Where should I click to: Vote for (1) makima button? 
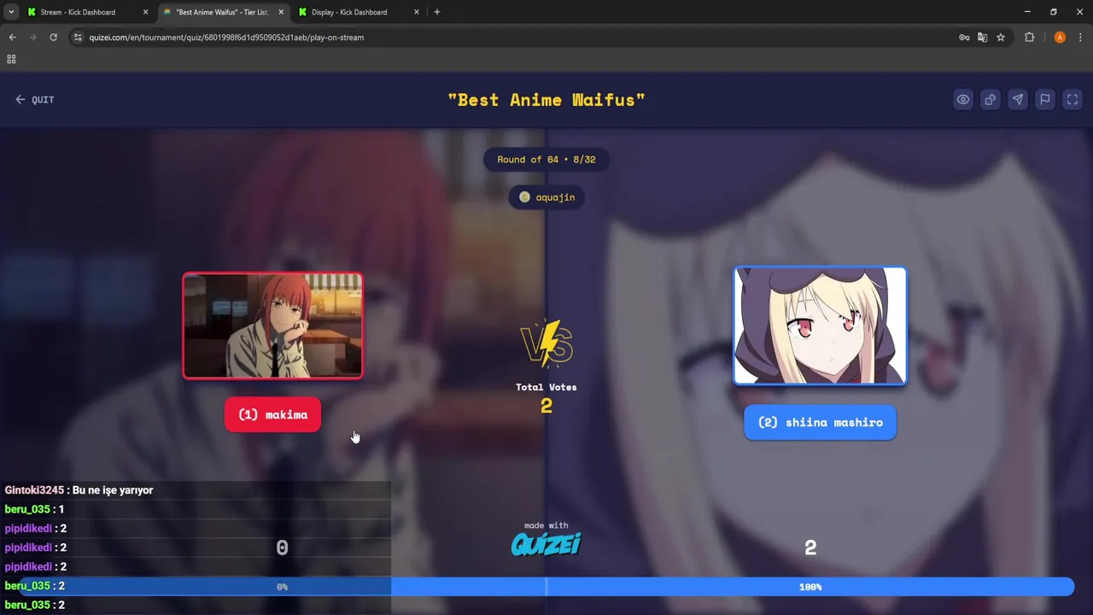(x=272, y=415)
